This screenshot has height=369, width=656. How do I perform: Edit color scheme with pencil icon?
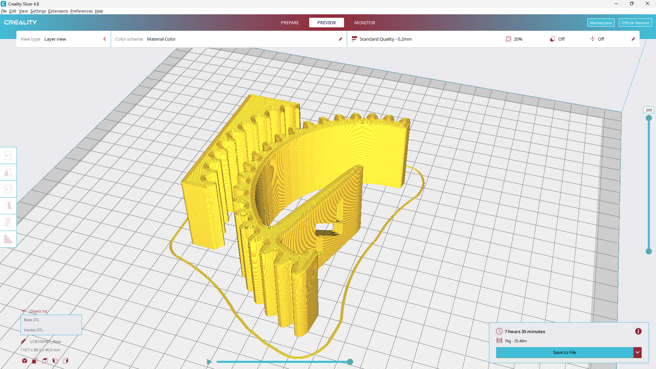click(x=340, y=39)
